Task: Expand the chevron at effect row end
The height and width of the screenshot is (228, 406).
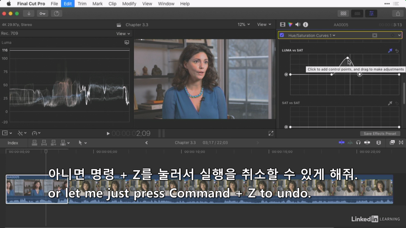Action: [400, 35]
